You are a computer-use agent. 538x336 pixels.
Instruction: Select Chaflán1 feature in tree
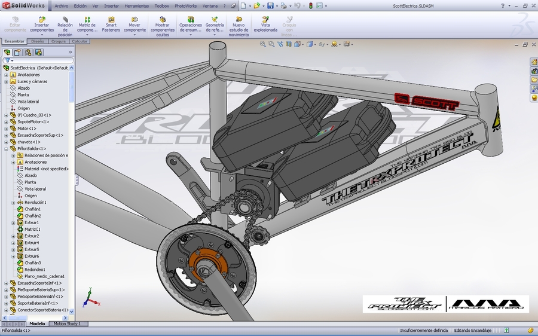point(32,209)
